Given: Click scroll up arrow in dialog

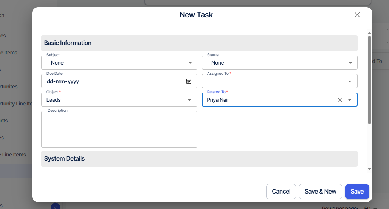Looking at the screenshot, I should [369, 33].
